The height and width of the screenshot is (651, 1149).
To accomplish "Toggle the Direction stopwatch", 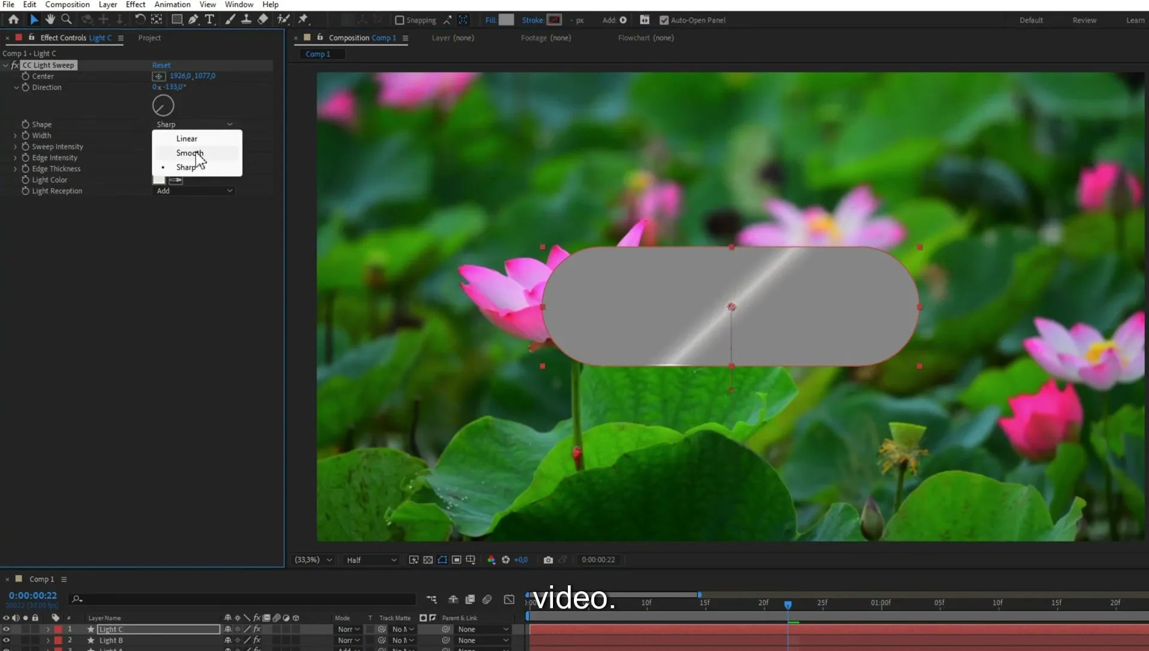I will (25, 87).
